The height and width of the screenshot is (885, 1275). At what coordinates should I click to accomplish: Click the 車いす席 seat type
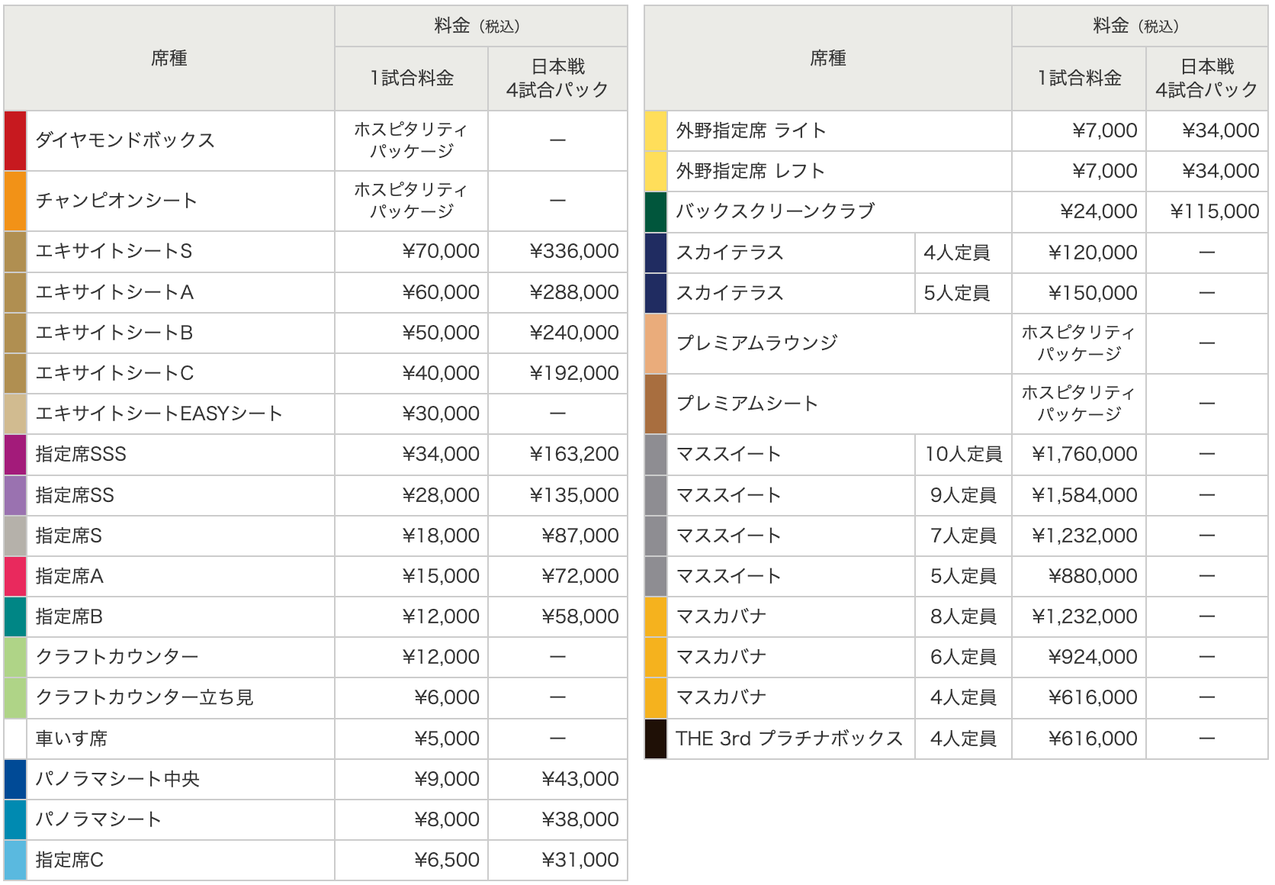(71, 739)
